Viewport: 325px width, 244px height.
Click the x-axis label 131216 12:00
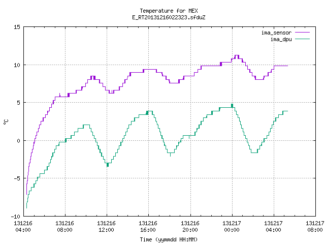pos(106,227)
